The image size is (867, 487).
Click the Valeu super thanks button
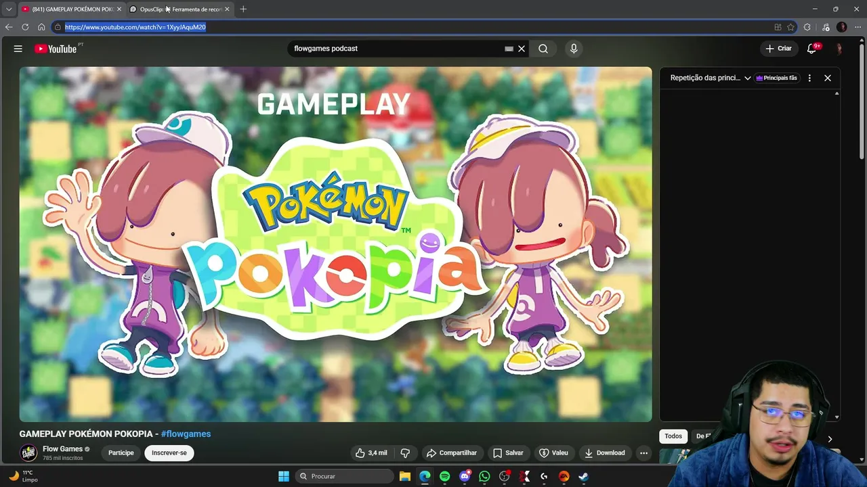pos(553,453)
